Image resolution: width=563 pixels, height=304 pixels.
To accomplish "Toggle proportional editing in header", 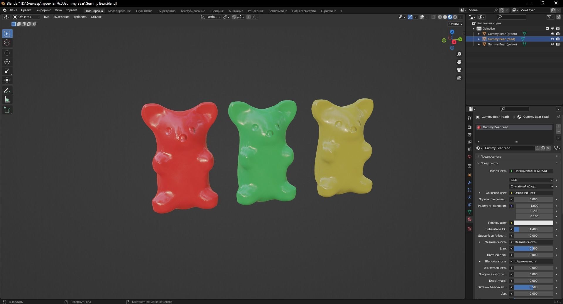I will coord(249,17).
